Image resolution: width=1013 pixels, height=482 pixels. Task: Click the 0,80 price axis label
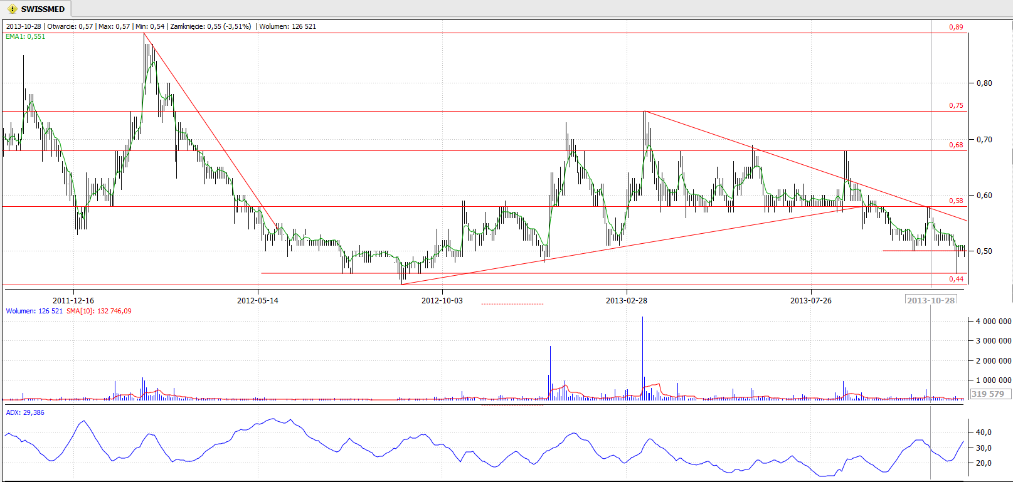click(x=984, y=83)
